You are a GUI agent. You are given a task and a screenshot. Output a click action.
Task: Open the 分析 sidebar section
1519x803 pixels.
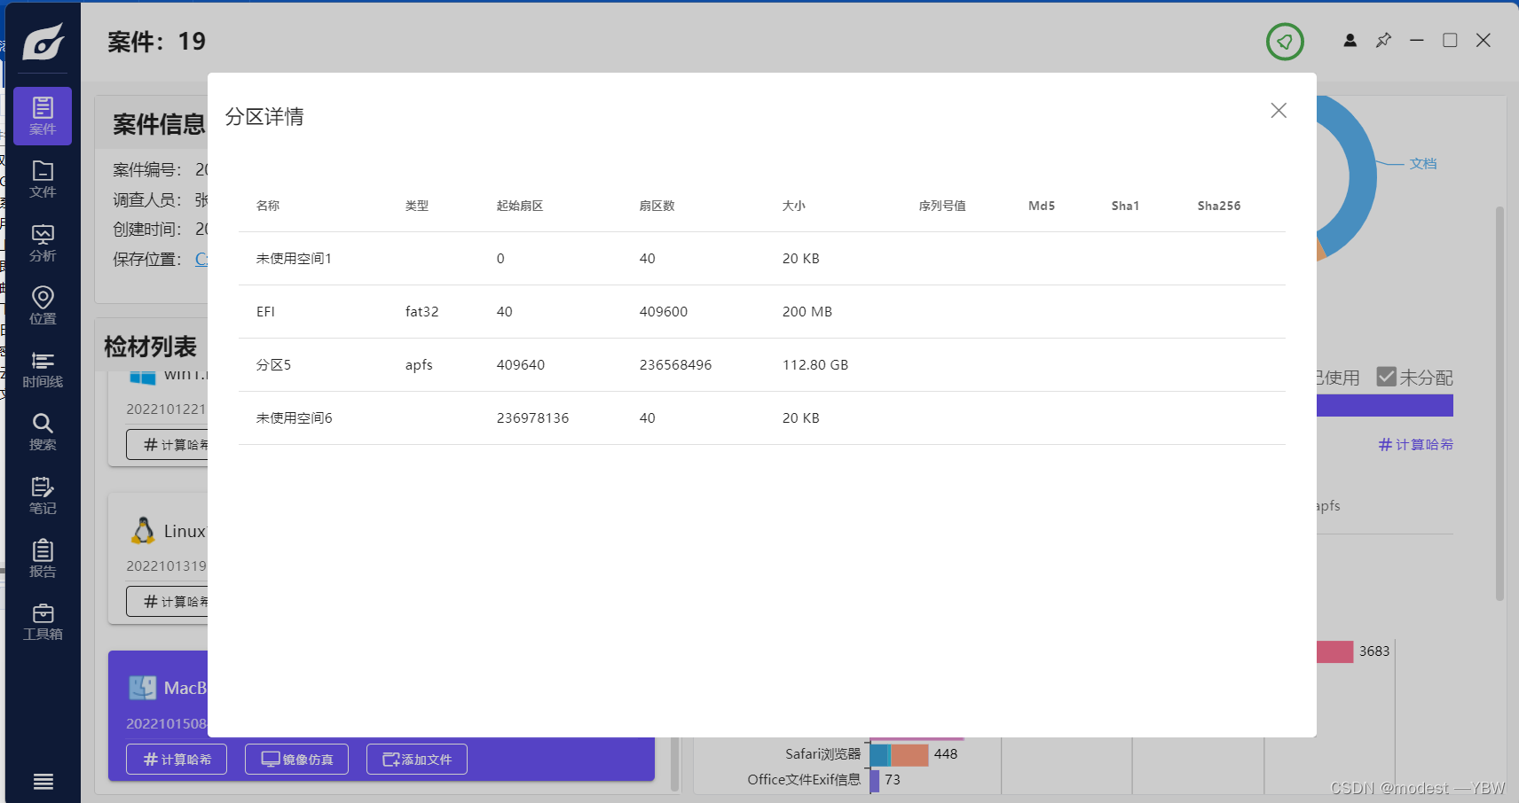[x=43, y=243]
